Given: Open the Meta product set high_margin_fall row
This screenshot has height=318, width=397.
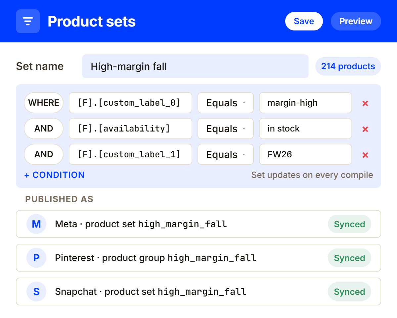Looking at the screenshot, I should point(198,224).
